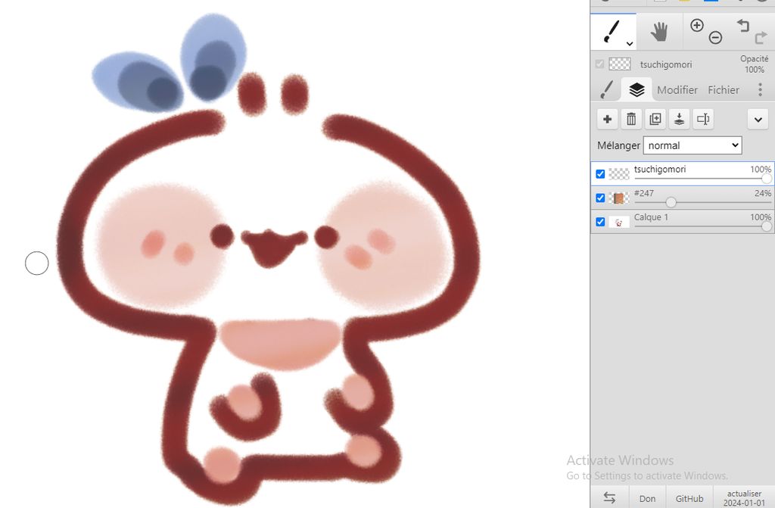This screenshot has height=508, width=775.
Task: Click the Opacité 100% label
Action: coord(755,64)
